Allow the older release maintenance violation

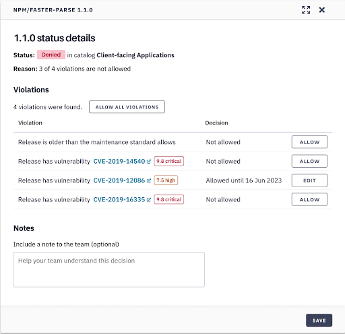[x=309, y=142]
